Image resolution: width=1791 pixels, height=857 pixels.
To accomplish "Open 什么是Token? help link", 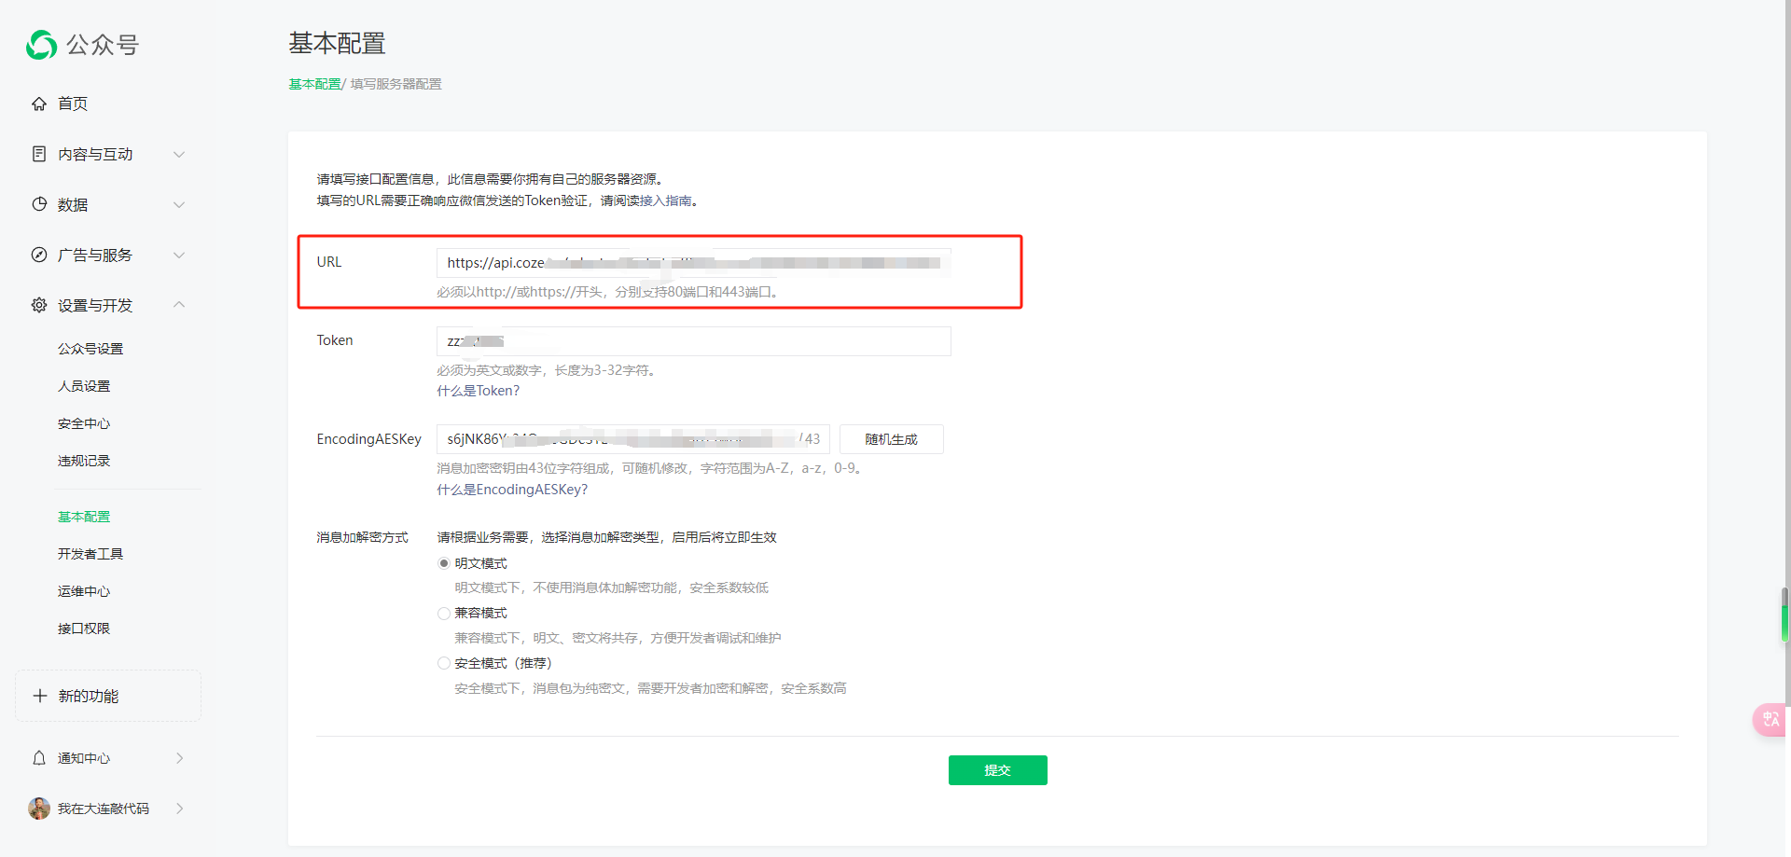I will [x=479, y=391].
